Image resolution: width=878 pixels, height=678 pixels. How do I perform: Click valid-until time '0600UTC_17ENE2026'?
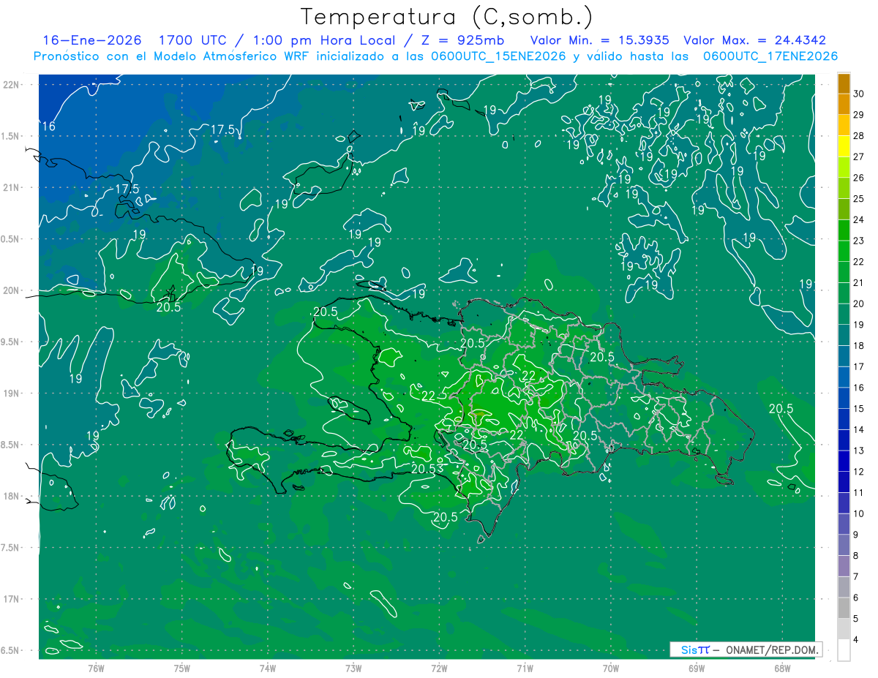(x=770, y=56)
